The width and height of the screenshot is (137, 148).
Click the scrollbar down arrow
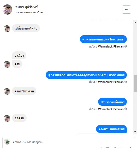135,132
